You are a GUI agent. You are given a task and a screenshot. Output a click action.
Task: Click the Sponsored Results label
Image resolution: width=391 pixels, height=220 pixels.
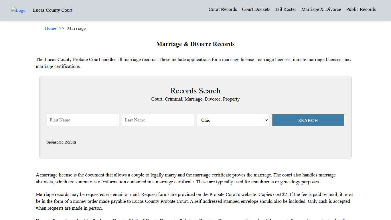coord(62,142)
